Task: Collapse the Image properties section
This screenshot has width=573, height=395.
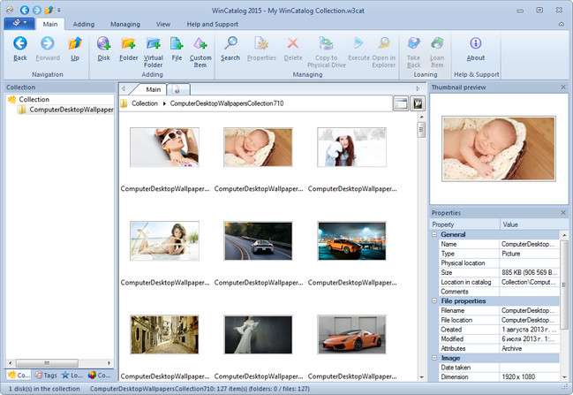Action: point(434,356)
